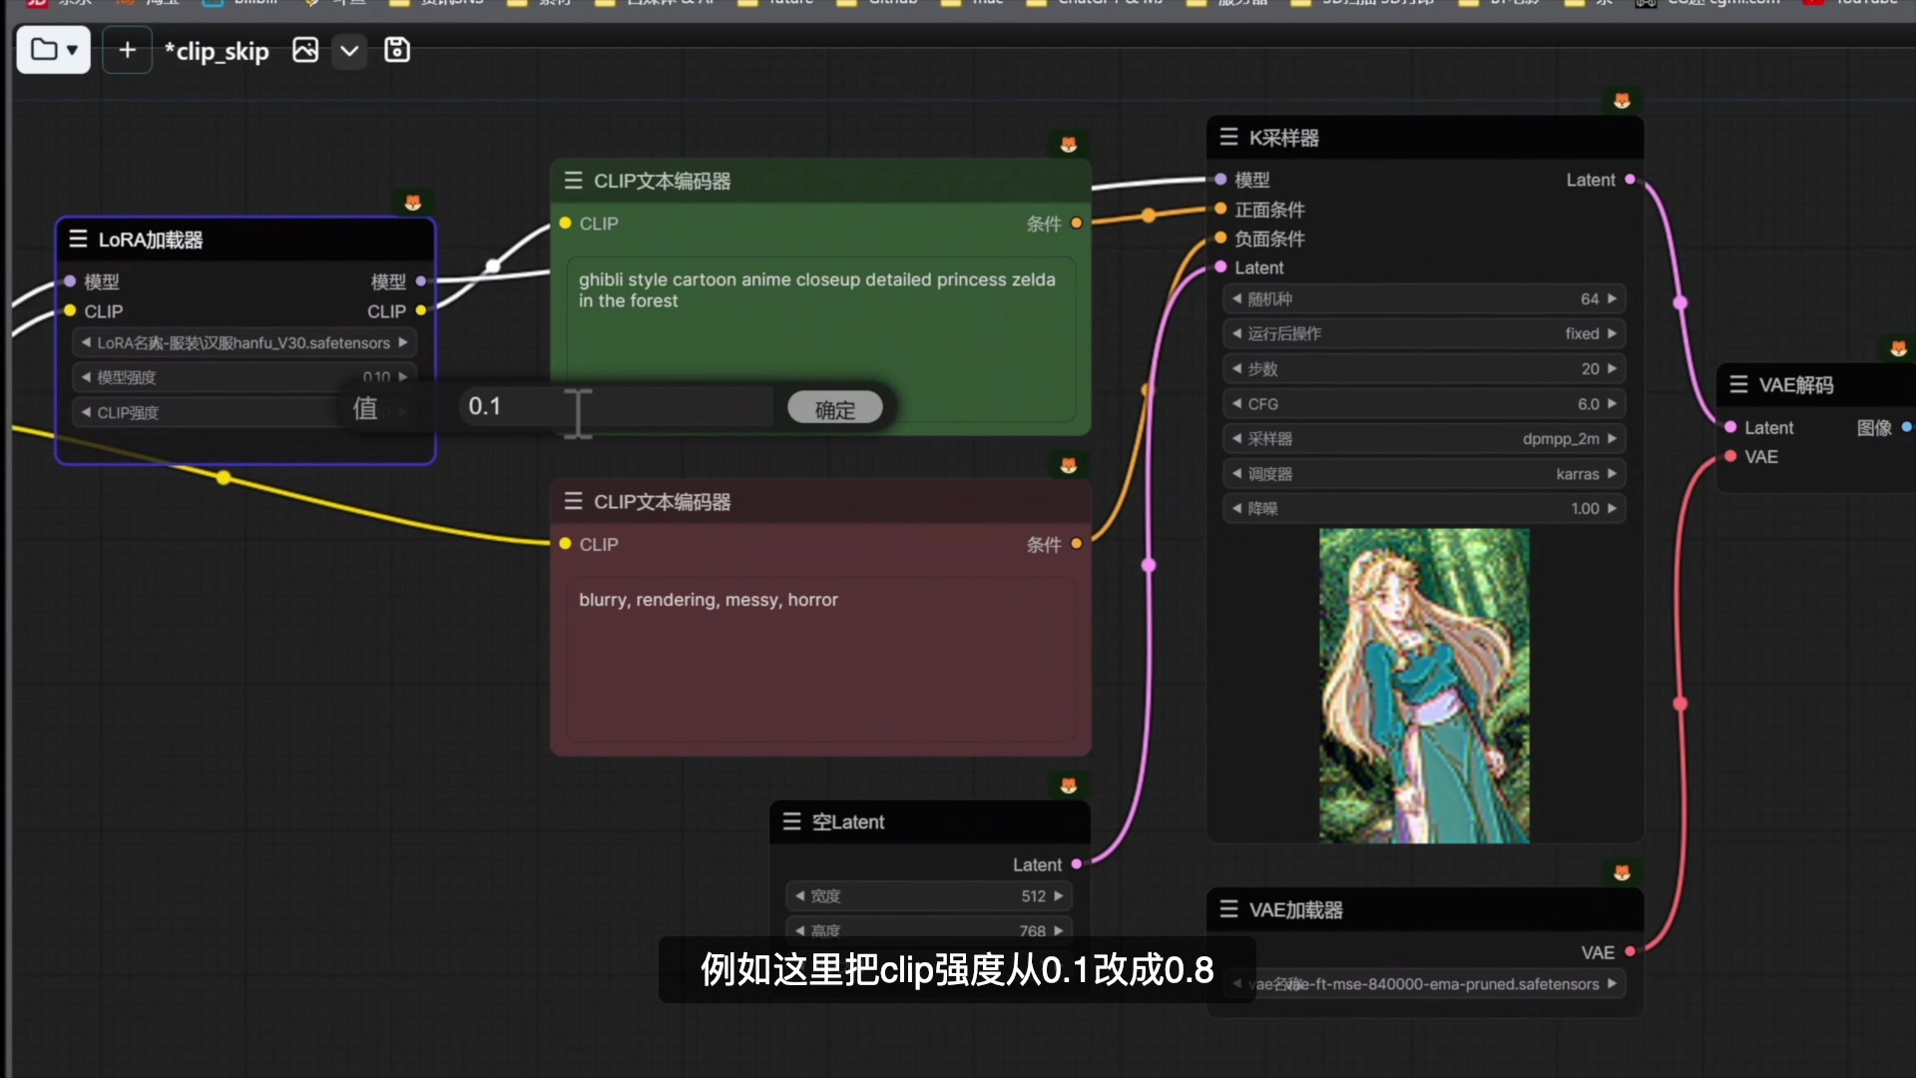Create a new workflow with plus button
The image size is (1916, 1078).
(127, 50)
